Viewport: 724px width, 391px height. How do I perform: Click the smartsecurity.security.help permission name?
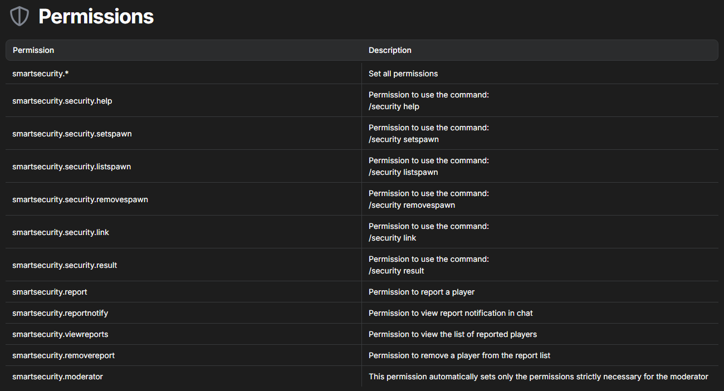coord(62,101)
